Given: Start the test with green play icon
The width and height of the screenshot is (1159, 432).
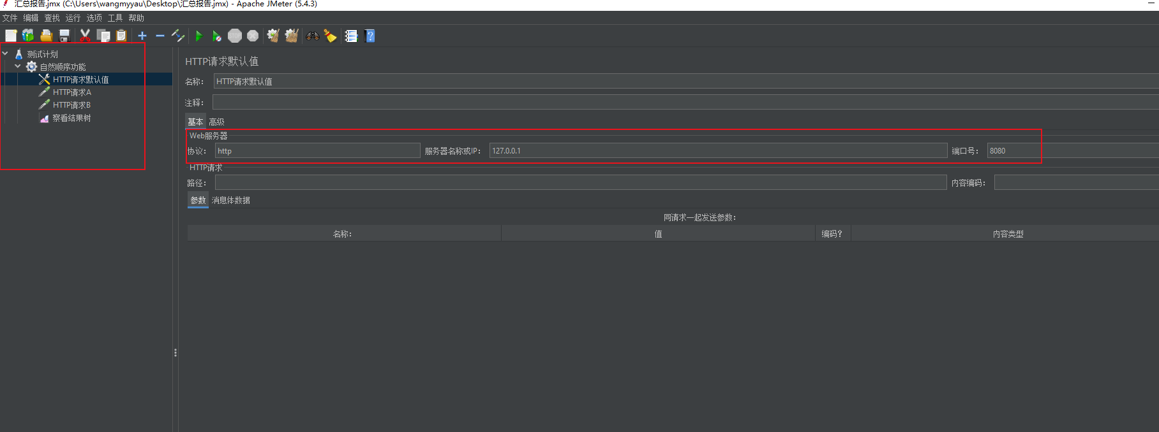Looking at the screenshot, I should 199,36.
